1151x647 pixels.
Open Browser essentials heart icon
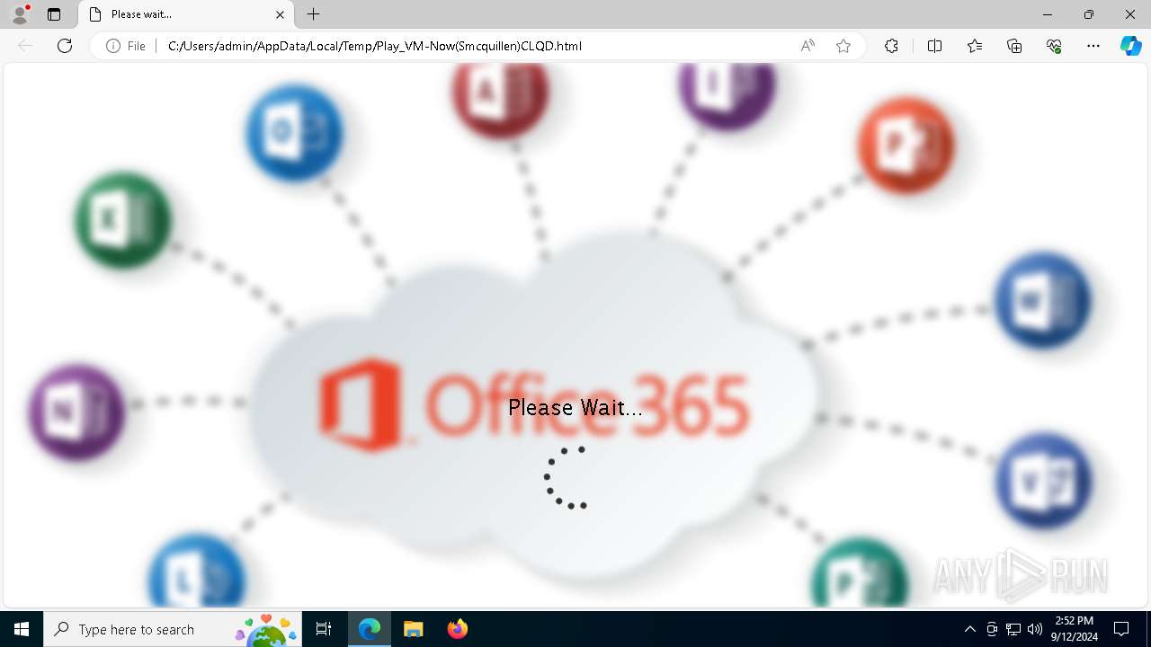[x=1054, y=46]
